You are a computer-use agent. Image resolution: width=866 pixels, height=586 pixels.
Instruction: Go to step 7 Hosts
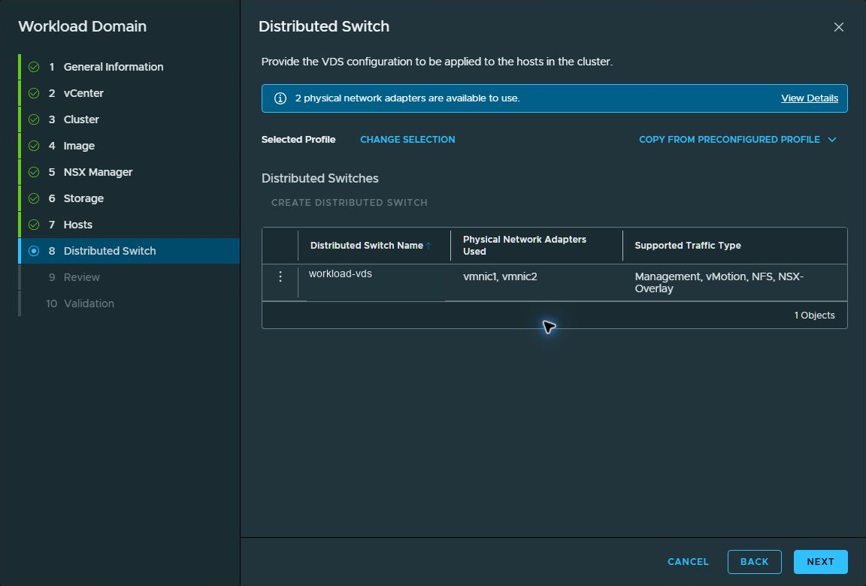tap(130, 225)
